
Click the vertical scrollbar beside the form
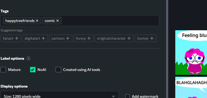167,49
